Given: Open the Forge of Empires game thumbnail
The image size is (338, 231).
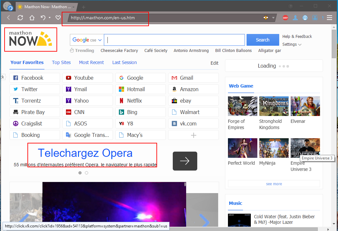Looking at the screenshot, I should (x=243, y=106).
